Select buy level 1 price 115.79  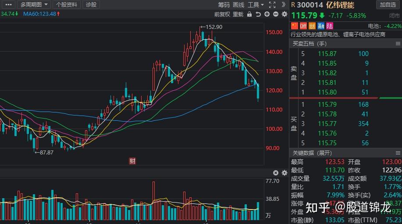327,105
